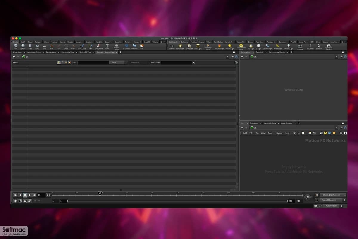The height and width of the screenshot is (239, 358).
Task: Select the Circle shelf tool
Action: (x=66, y=47)
